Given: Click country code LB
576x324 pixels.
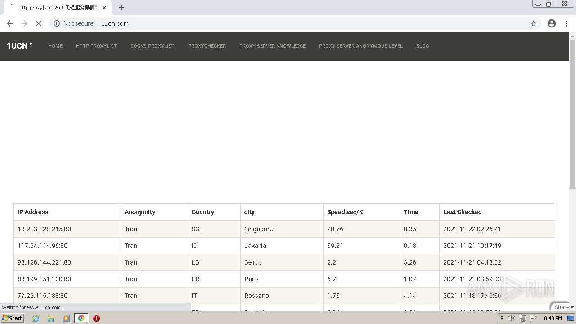Looking at the screenshot, I should point(195,262).
